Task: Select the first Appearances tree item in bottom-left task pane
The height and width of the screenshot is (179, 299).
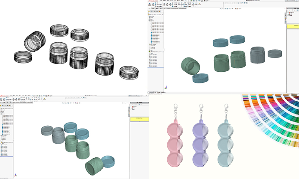Action: (134, 107)
